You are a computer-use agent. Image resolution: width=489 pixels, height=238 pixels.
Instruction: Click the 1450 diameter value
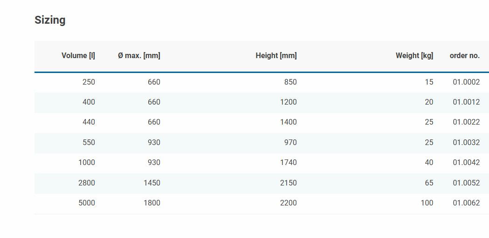pyautogui.click(x=152, y=183)
